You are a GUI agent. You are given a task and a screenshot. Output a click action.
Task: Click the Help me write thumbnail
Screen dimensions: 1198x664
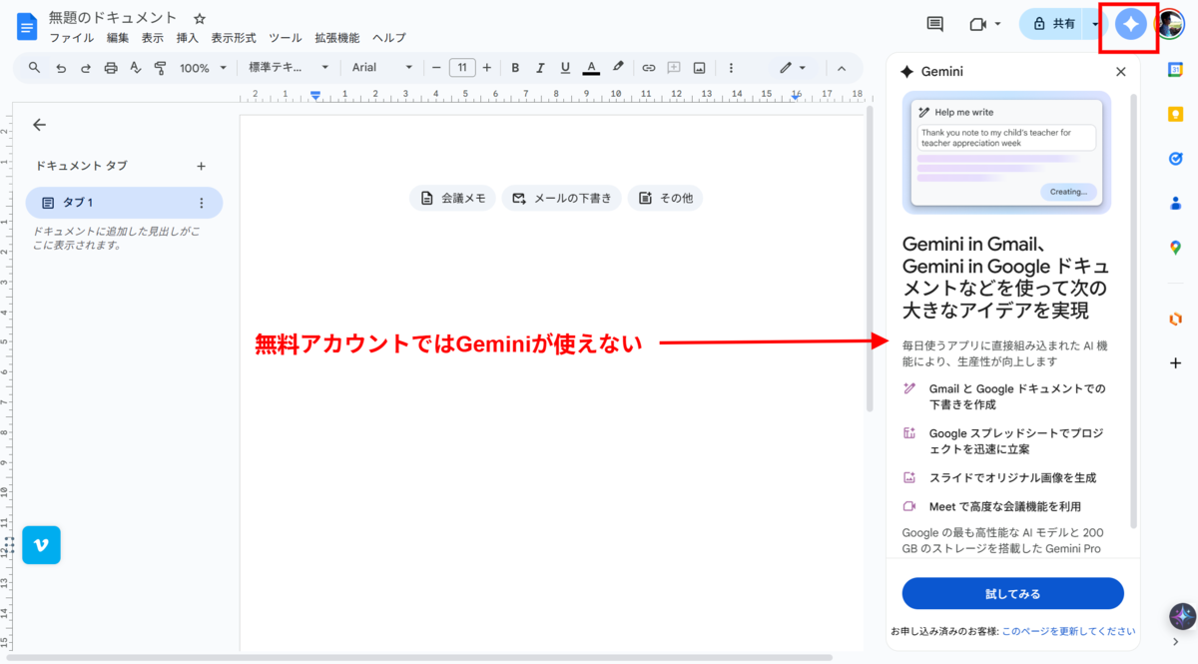(x=1006, y=152)
